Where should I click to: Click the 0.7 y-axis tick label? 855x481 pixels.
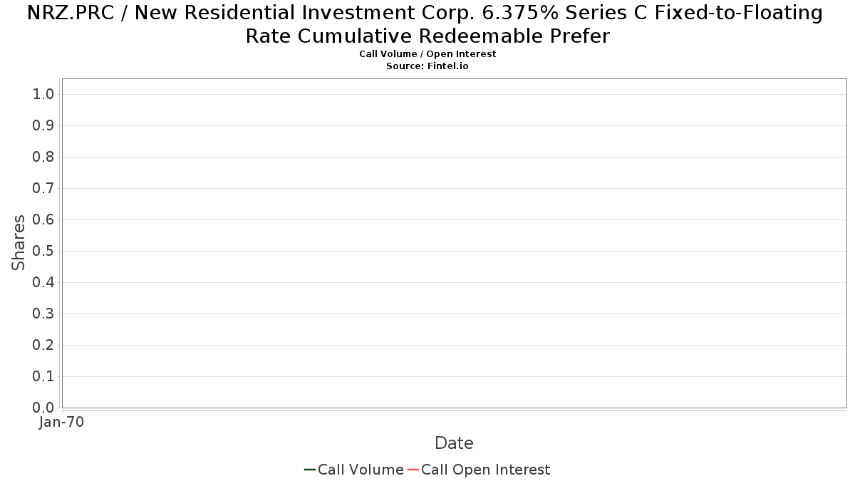43,189
